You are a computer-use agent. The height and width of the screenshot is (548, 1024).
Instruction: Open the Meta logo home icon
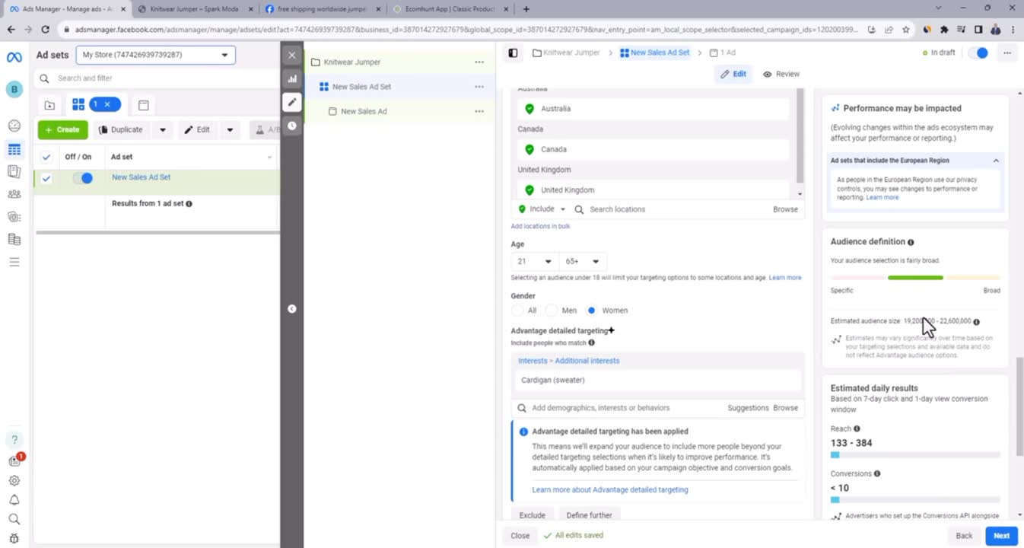click(x=14, y=58)
